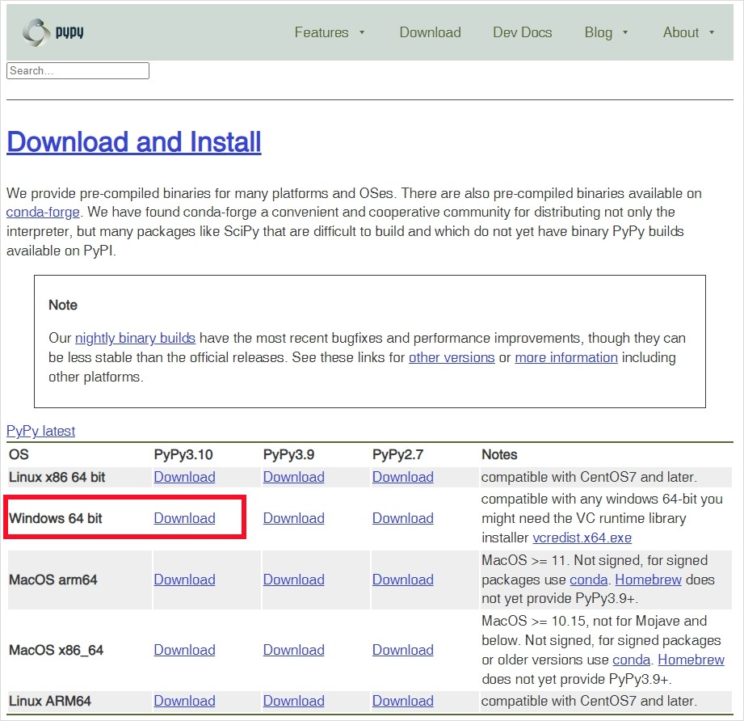
Task: Click the PyPy2.7 column header
Action: pyautogui.click(x=397, y=455)
